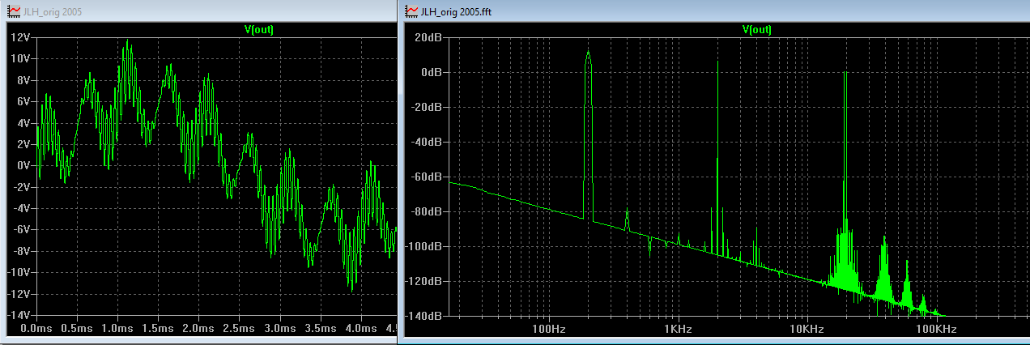Click the 1KHz label on the frequency axis

(x=677, y=330)
